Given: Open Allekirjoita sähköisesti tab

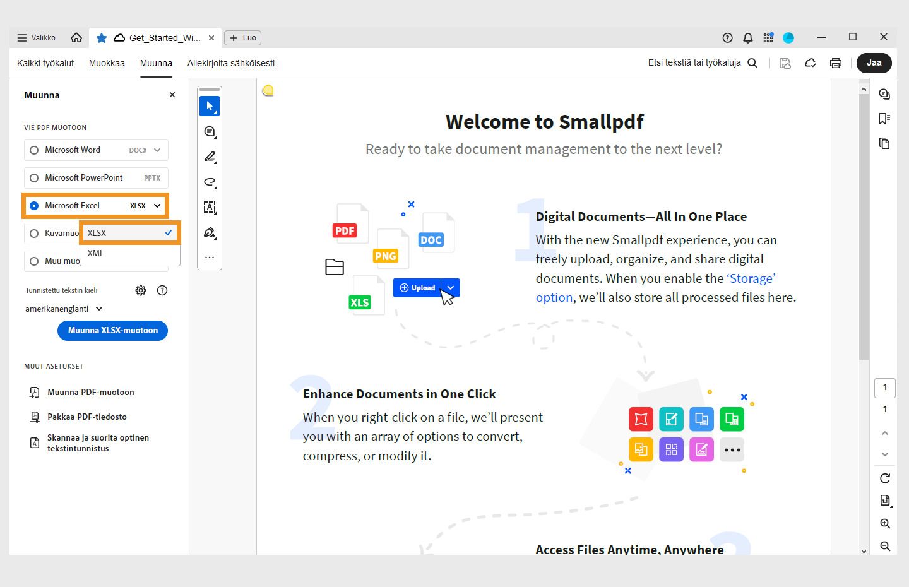Looking at the screenshot, I should pyautogui.click(x=231, y=63).
